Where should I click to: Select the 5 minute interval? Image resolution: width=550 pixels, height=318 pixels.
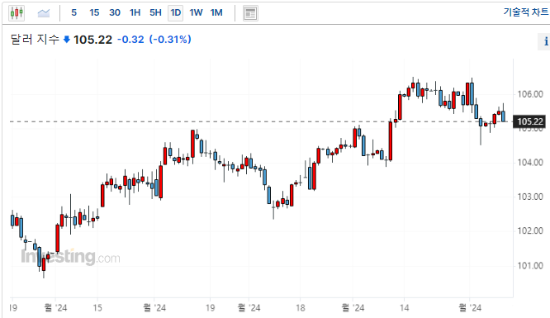coord(74,13)
